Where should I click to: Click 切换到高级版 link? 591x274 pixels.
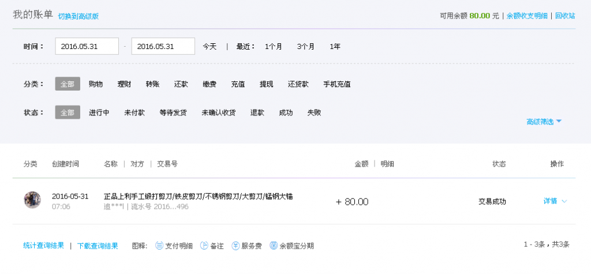tap(78, 16)
